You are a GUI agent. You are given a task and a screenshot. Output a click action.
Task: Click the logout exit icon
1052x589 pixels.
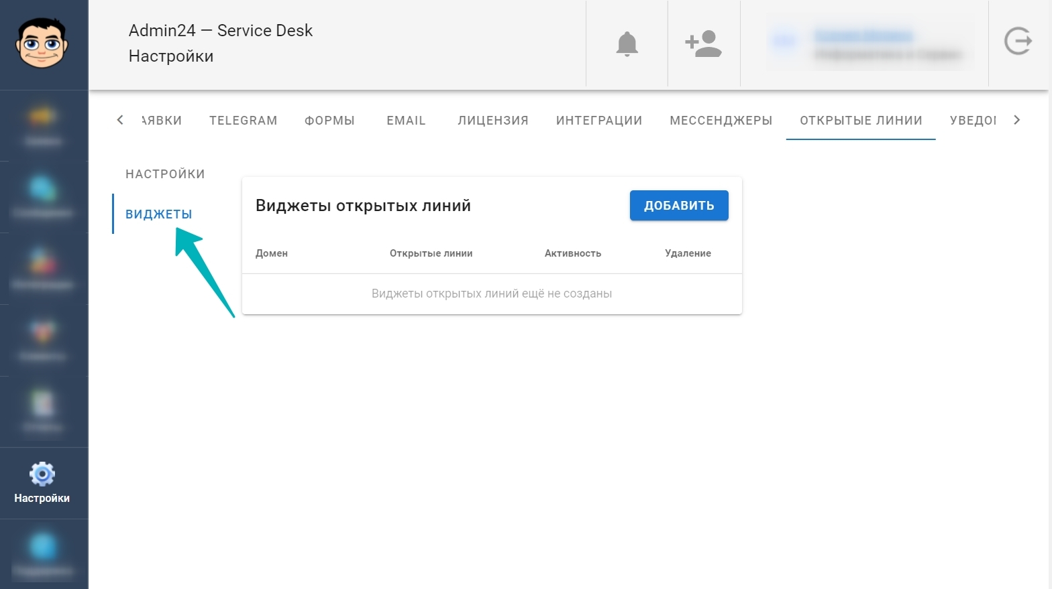click(x=1018, y=42)
